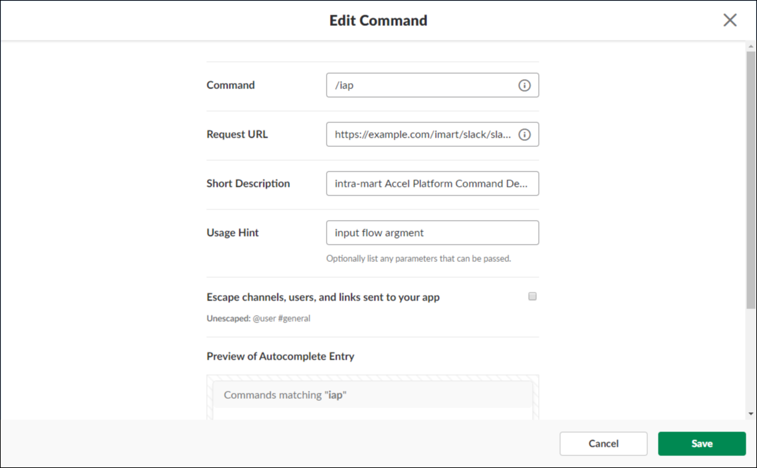757x468 pixels.
Task: Select the Request URL text box
Action: (x=422, y=135)
